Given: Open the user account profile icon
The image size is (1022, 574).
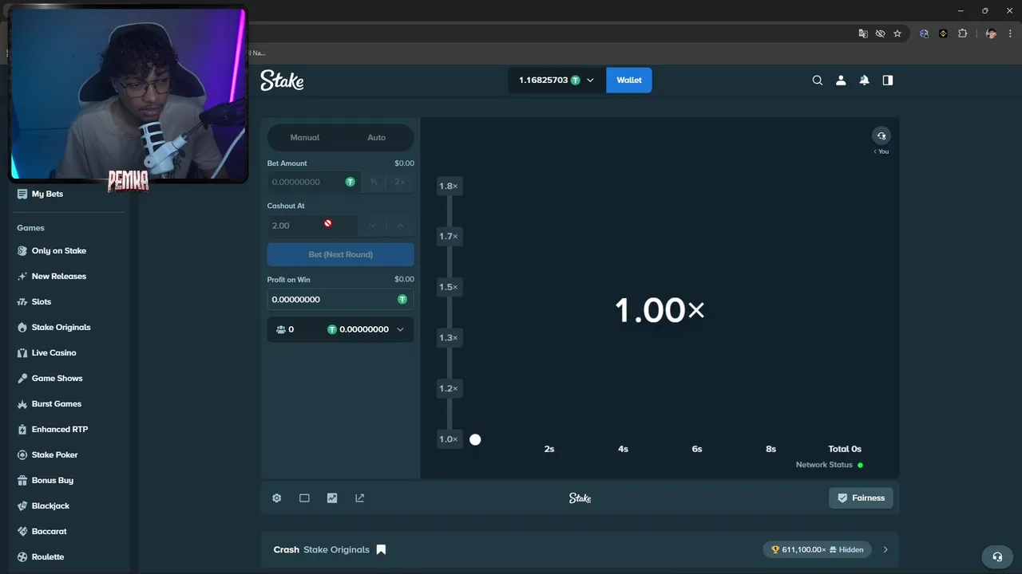Looking at the screenshot, I should pos(841,80).
